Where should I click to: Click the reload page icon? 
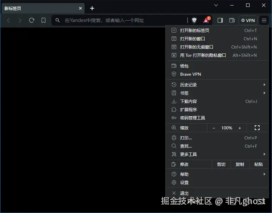point(31,20)
